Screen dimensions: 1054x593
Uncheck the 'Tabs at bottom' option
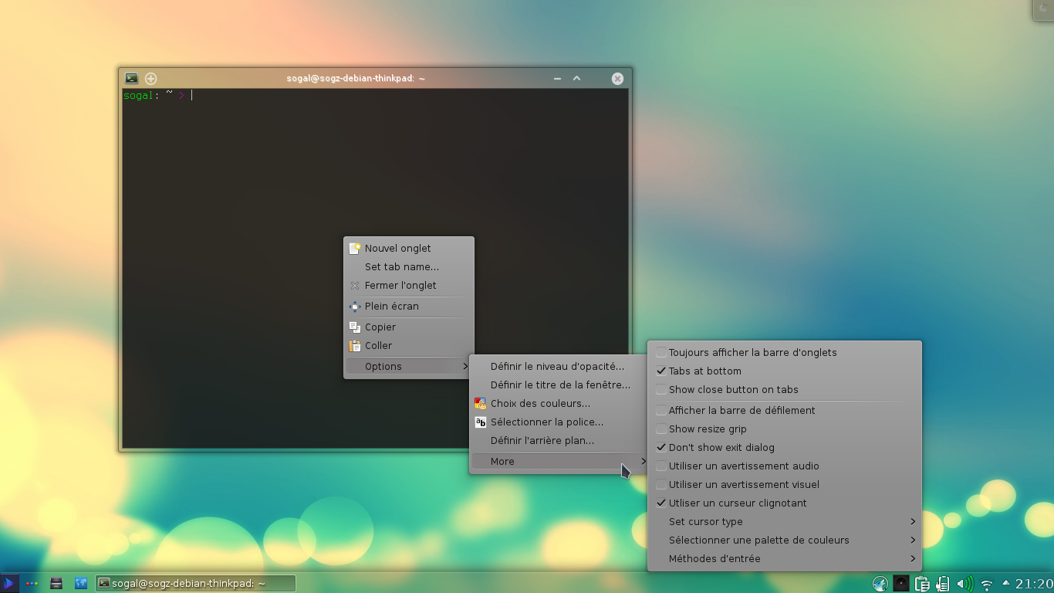661,371
